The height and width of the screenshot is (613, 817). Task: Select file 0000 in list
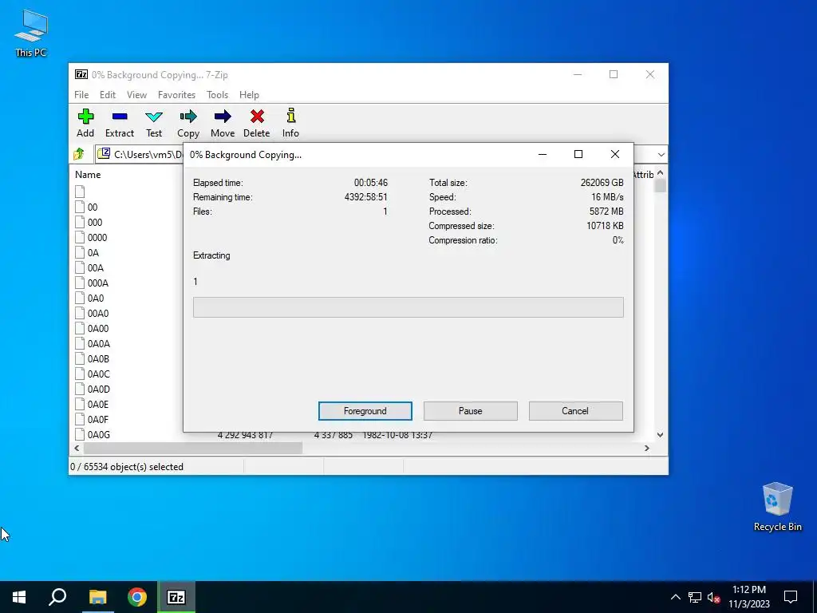(x=97, y=237)
